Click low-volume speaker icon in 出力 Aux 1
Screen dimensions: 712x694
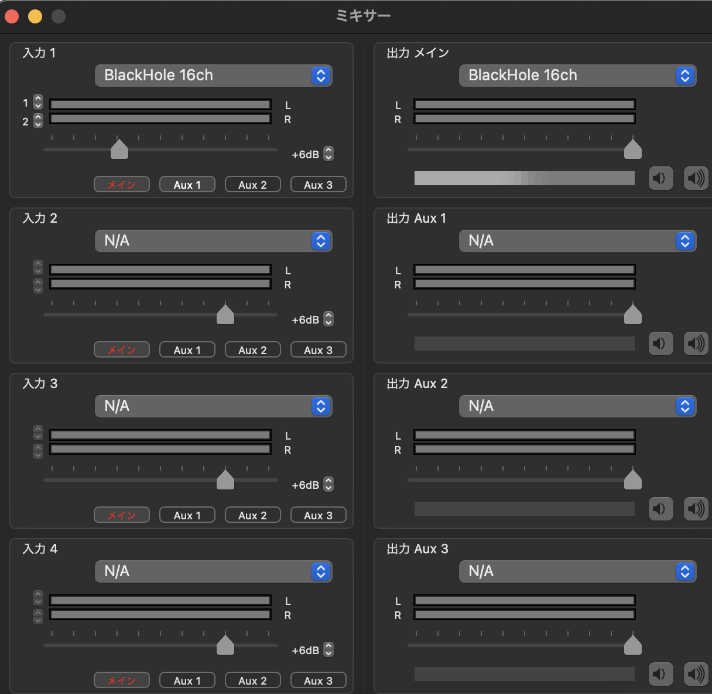point(660,343)
